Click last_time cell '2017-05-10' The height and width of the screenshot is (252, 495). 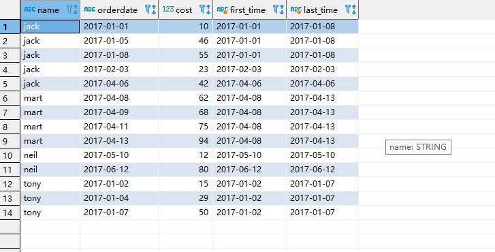322,155
